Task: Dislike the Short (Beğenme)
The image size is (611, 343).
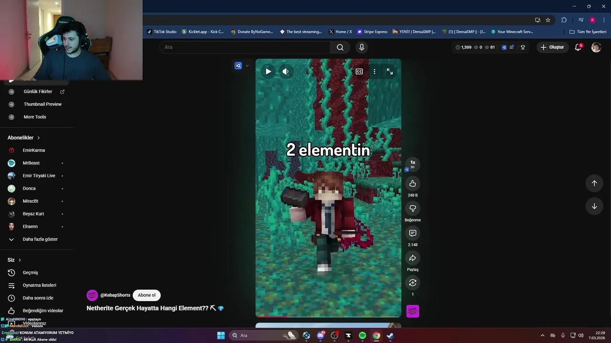Action: point(412,208)
